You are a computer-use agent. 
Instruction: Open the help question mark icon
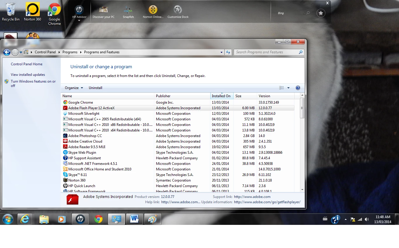tap(298, 88)
